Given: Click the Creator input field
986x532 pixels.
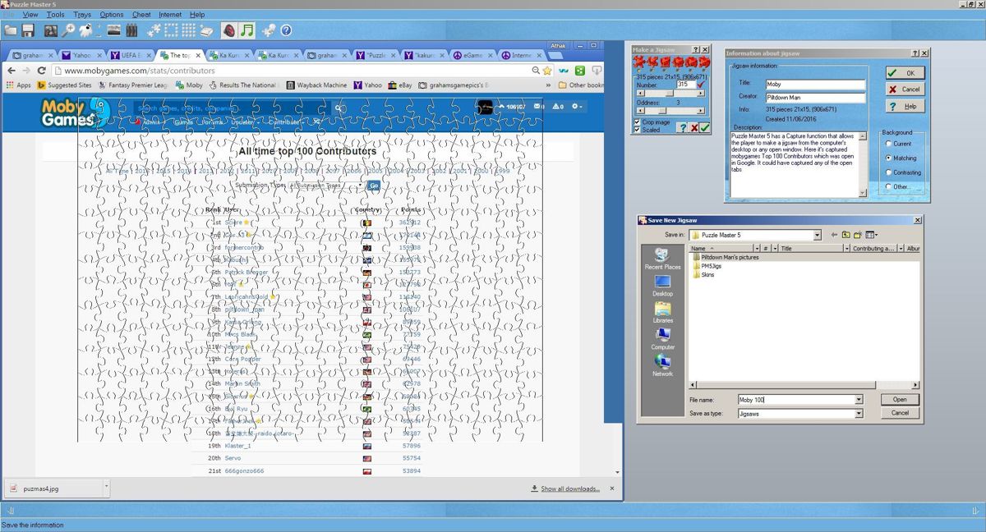Looking at the screenshot, I should click(815, 97).
